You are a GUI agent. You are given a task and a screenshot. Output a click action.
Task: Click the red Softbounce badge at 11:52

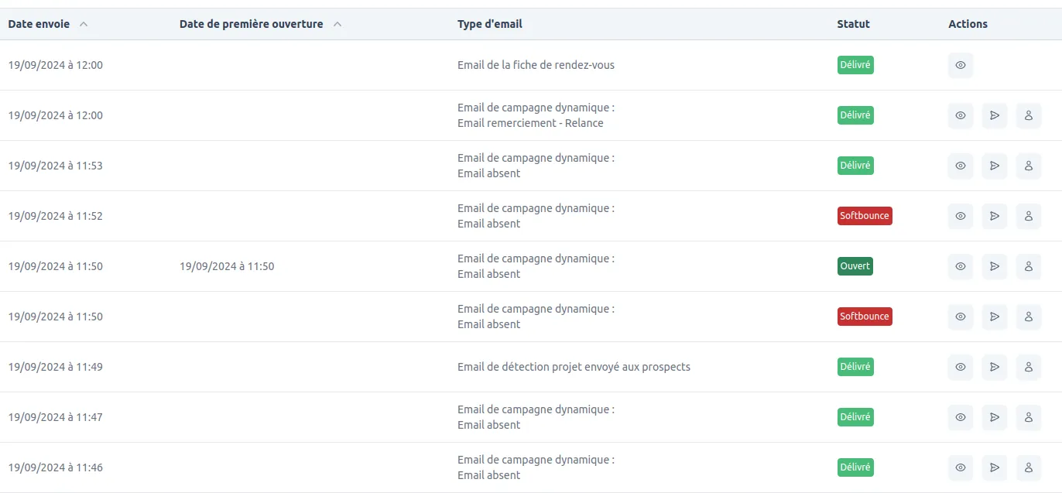(865, 216)
